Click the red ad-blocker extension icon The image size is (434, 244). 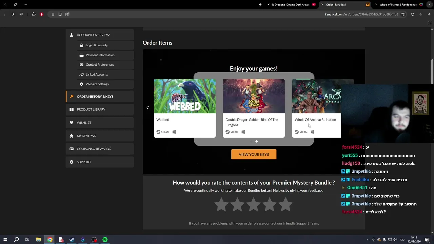pyautogui.click(x=42, y=14)
